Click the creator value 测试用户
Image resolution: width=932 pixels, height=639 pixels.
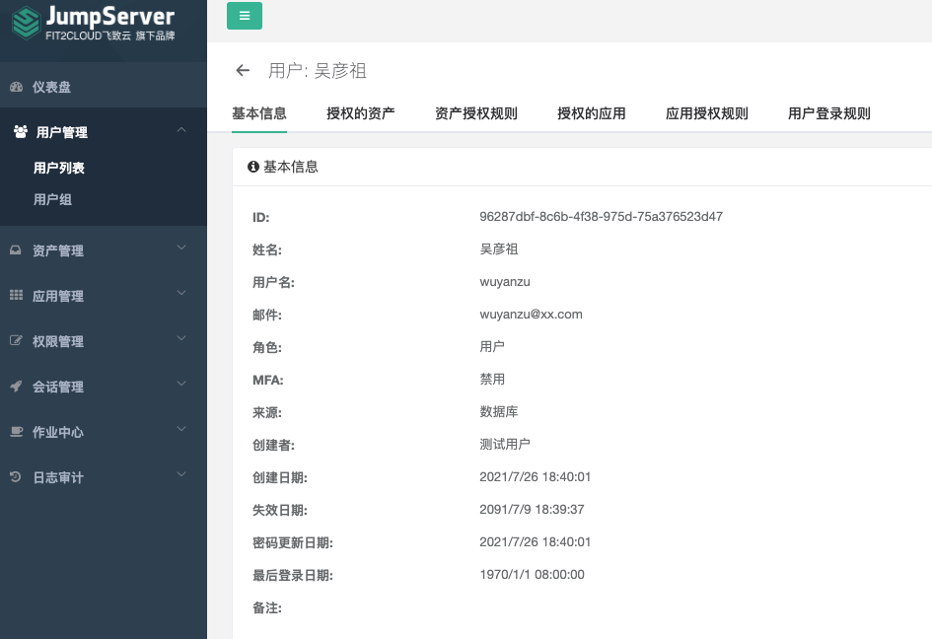point(505,444)
